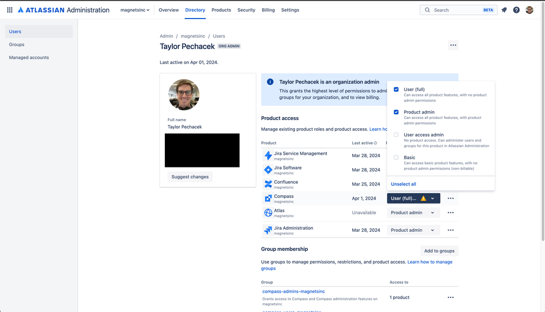545x312 pixels.
Task: Click Unselect all in roles menu
Action: coord(403,184)
